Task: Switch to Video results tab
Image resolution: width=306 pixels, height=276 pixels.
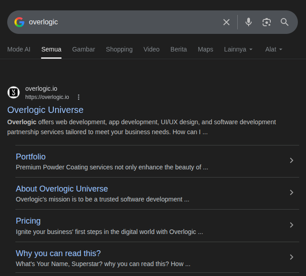Action: (151, 49)
